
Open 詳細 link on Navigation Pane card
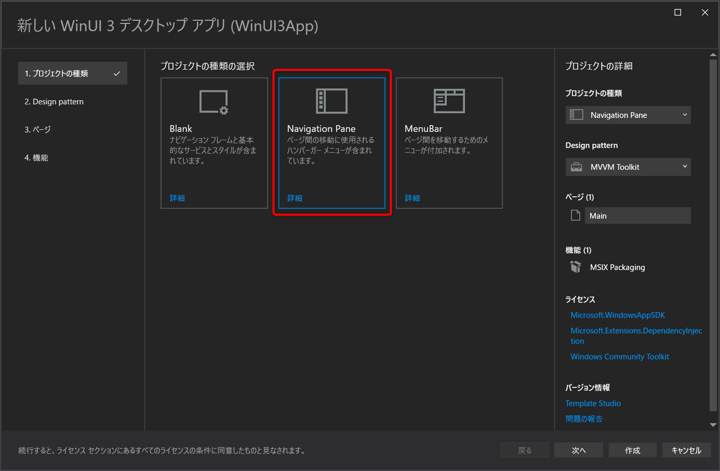coord(295,198)
